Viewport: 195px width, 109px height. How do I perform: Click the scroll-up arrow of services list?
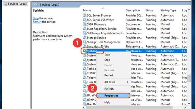[189, 10]
